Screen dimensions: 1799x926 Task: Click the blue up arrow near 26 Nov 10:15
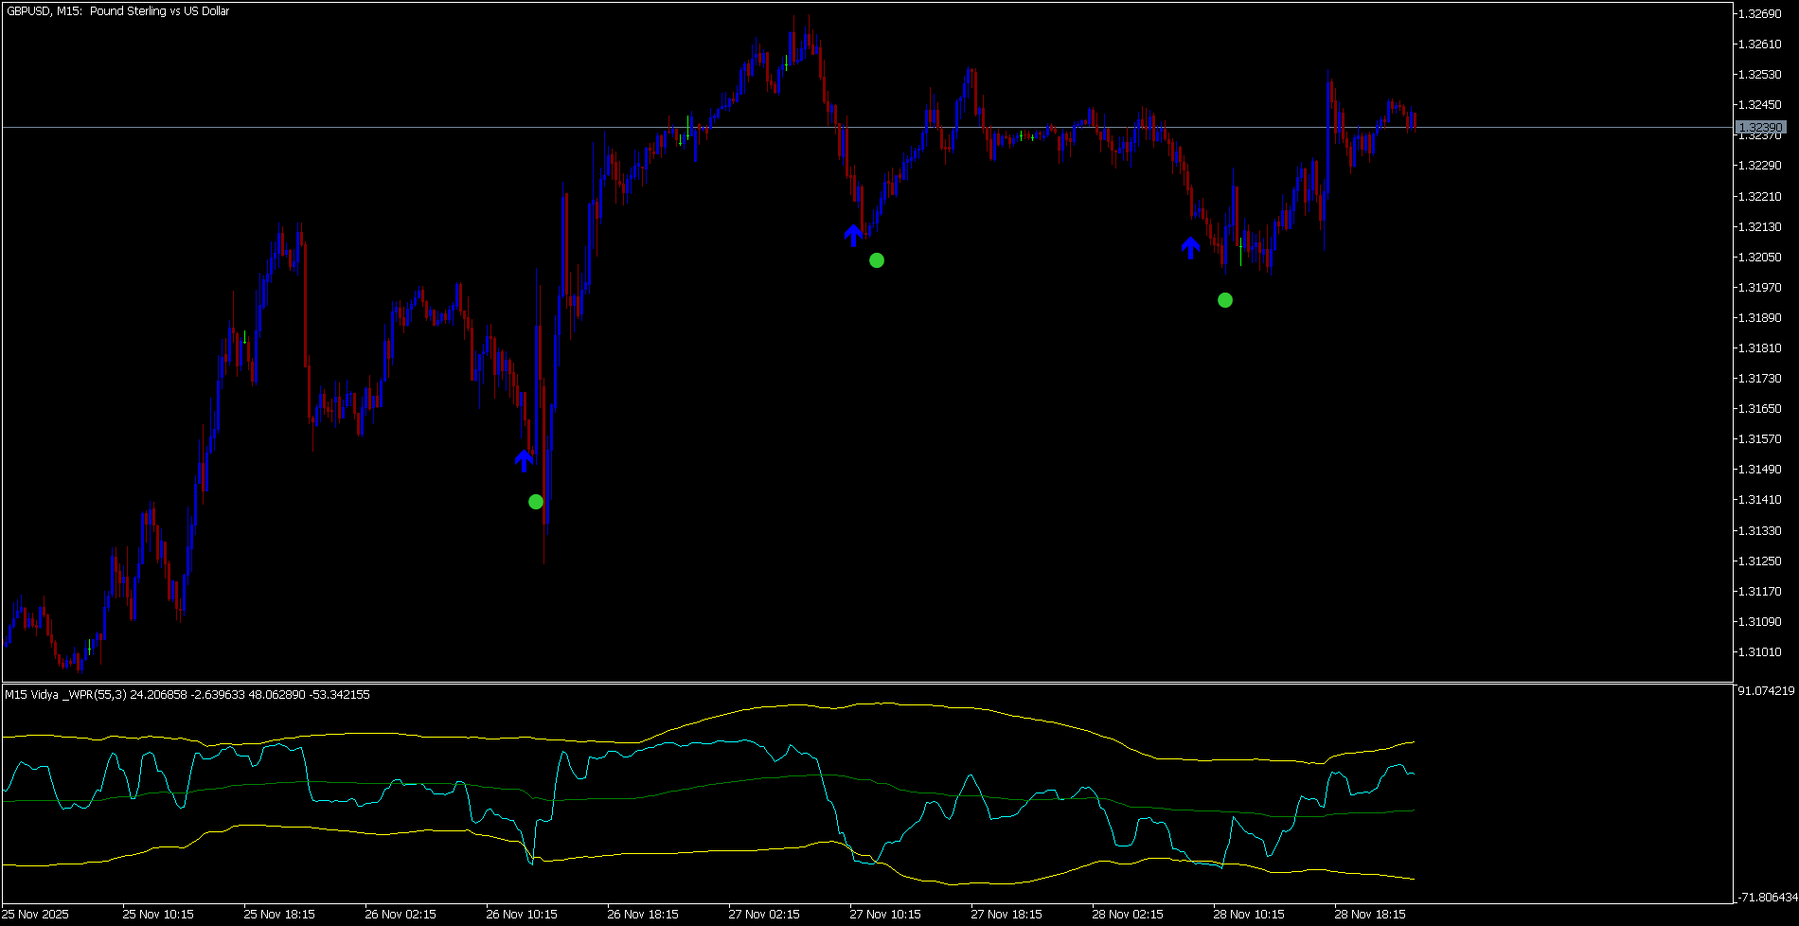(524, 461)
